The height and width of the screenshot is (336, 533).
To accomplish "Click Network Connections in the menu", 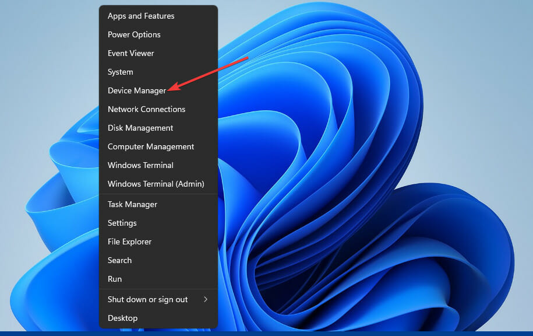I will coord(158,109).
